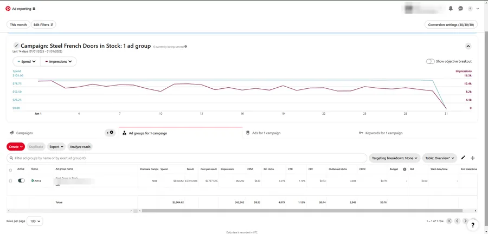Open Targeting breakdown: None dropdown
Viewport: 488px width, 234px height.
[395, 158]
